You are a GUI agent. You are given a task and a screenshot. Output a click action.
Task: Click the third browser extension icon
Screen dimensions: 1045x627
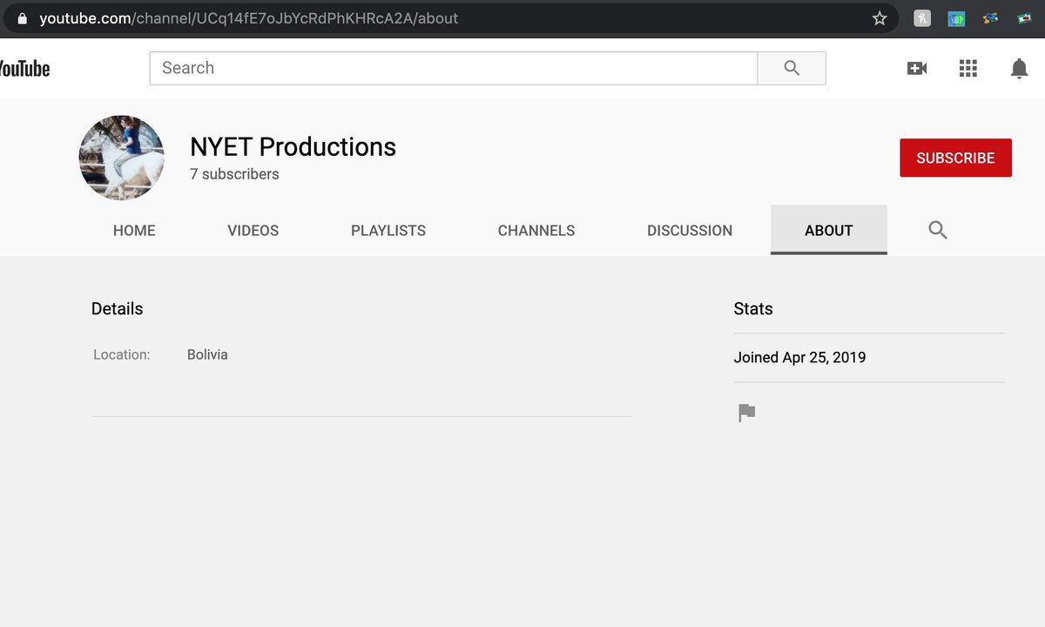pyautogui.click(x=990, y=18)
